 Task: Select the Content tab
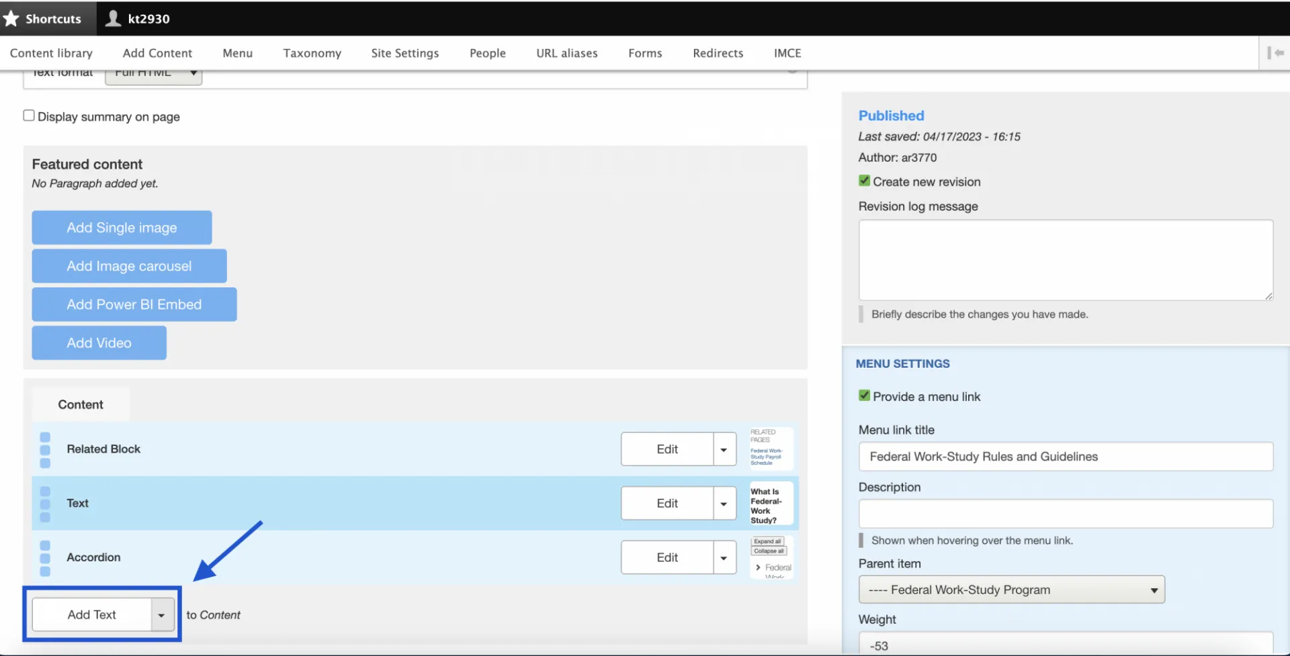tap(81, 404)
